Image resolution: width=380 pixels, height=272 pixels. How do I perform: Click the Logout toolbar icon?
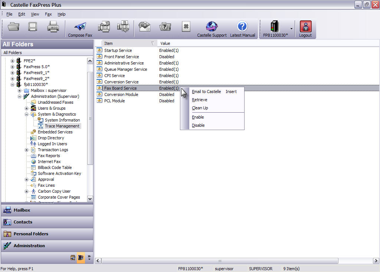[x=305, y=27]
